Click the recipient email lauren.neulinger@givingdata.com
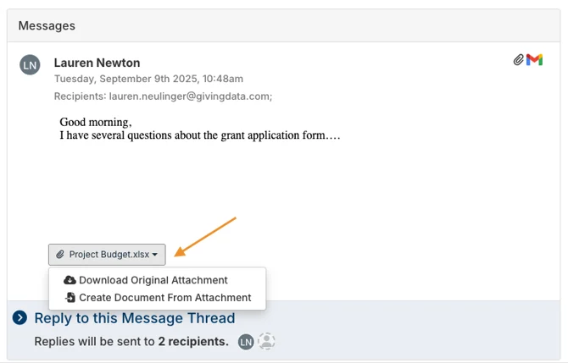This screenshot has width=568, height=363. (x=191, y=96)
